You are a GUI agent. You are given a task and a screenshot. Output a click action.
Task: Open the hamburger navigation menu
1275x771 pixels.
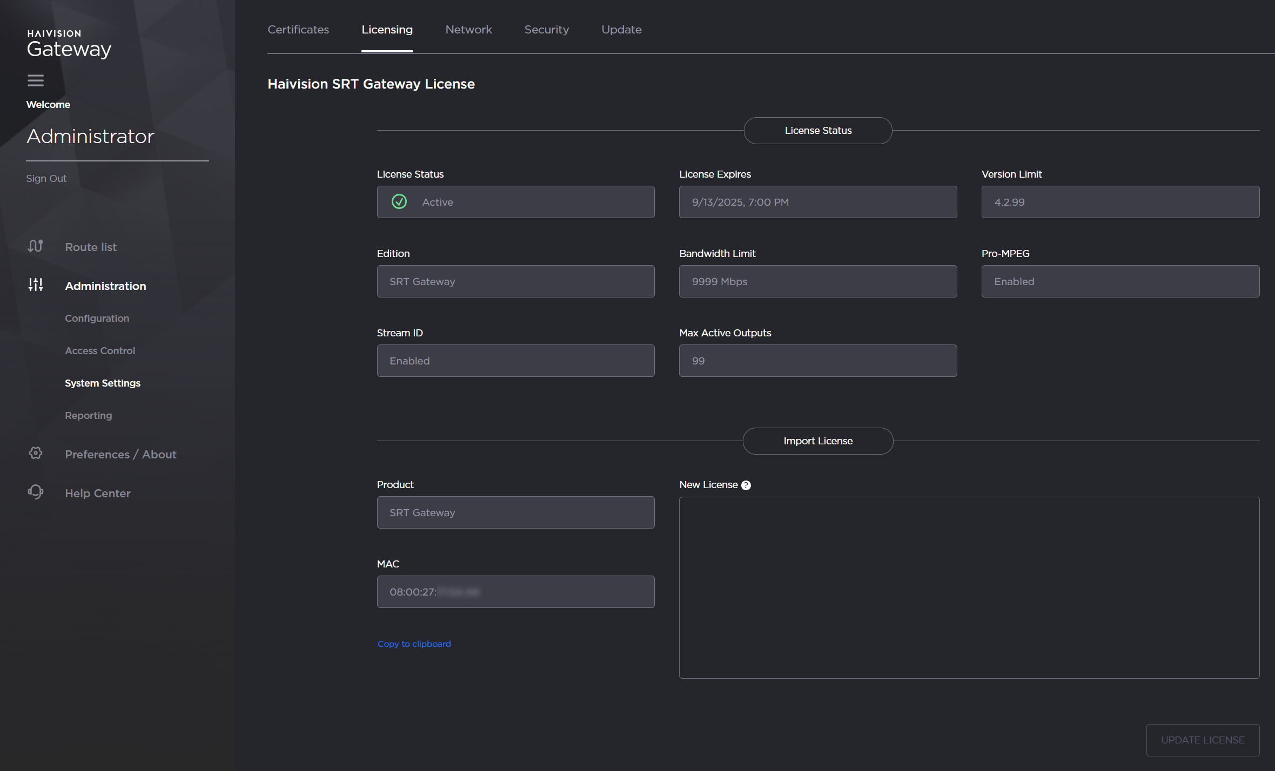pyautogui.click(x=35, y=80)
